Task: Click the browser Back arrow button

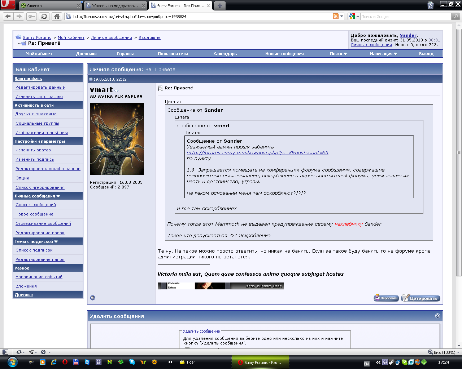Action: coord(8,16)
